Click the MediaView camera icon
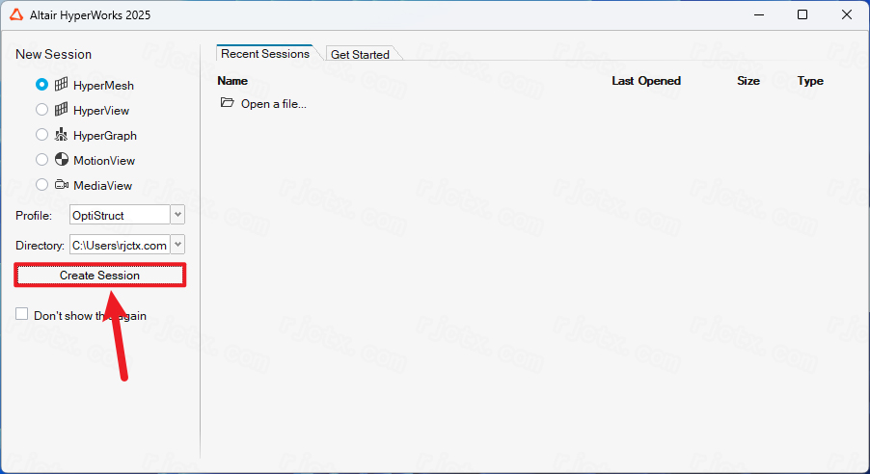The width and height of the screenshot is (870, 474). click(62, 185)
